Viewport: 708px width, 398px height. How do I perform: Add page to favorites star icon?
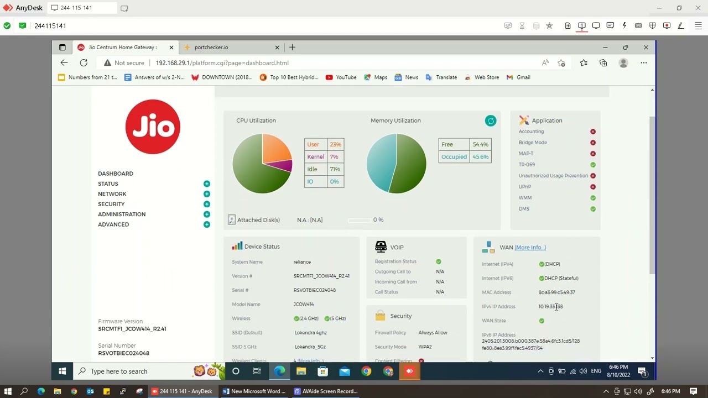561,63
